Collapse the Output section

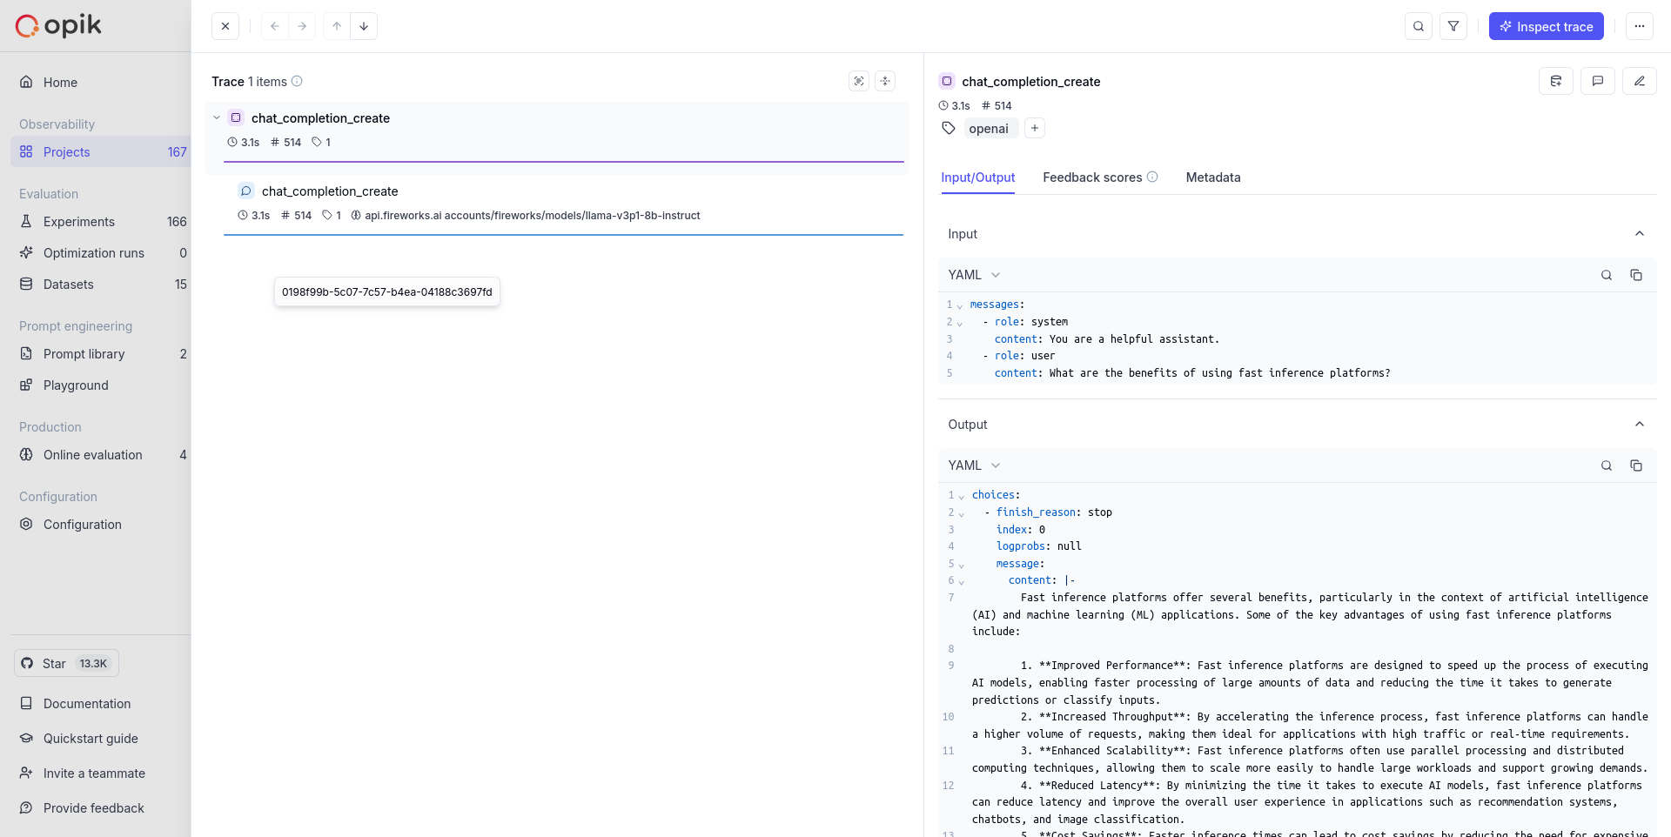click(x=1639, y=424)
